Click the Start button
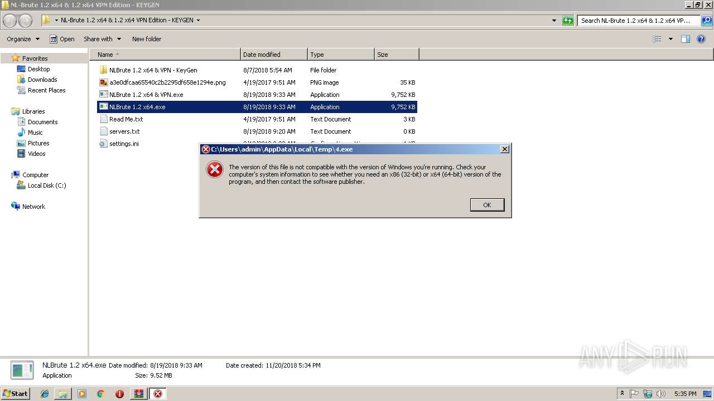 [x=15, y=393]
